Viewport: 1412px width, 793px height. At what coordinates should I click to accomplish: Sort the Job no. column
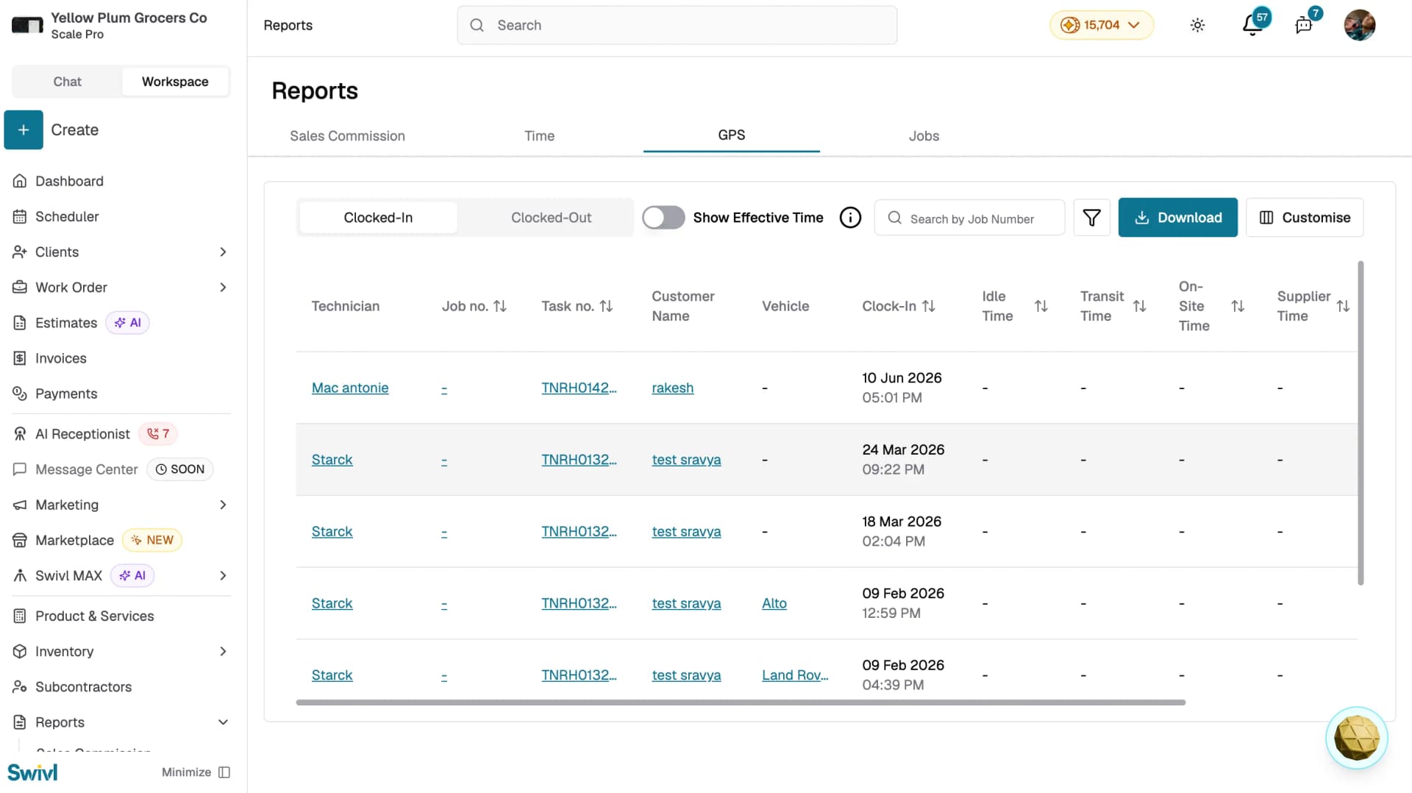click(500, 306)
